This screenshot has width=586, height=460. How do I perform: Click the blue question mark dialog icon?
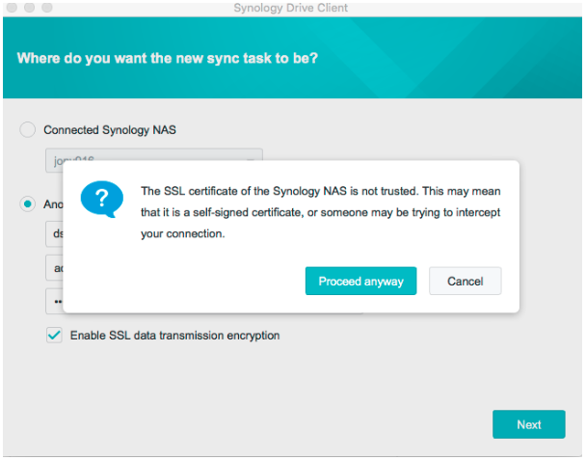[x=101, y=199]
